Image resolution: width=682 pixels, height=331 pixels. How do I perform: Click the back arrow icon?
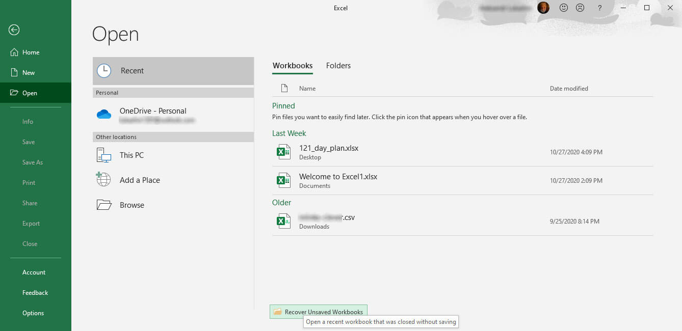point(14,30)
